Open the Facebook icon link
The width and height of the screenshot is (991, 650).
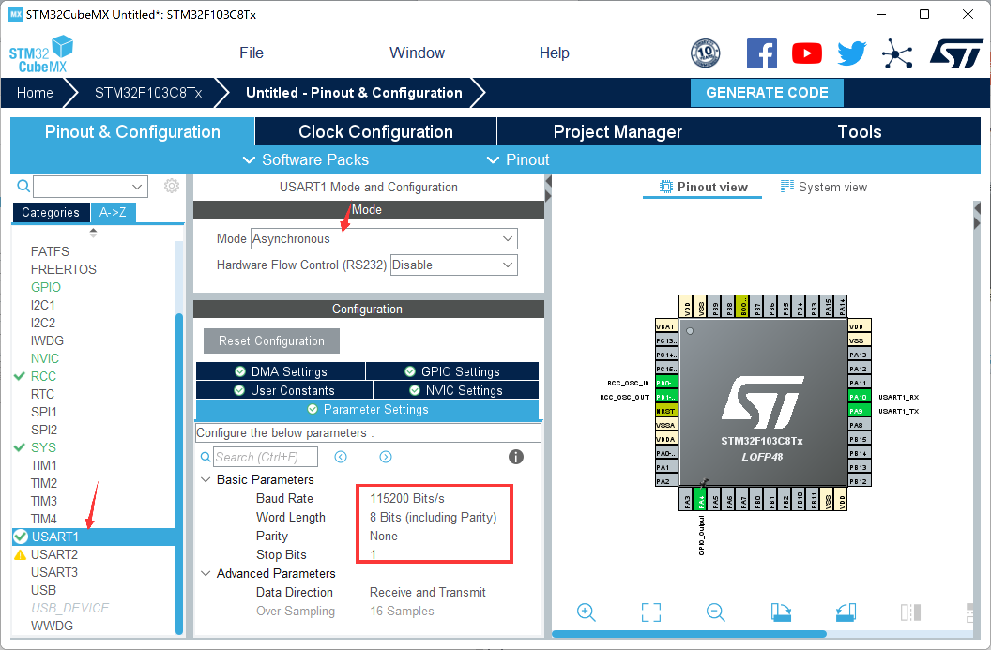(762, 53)
